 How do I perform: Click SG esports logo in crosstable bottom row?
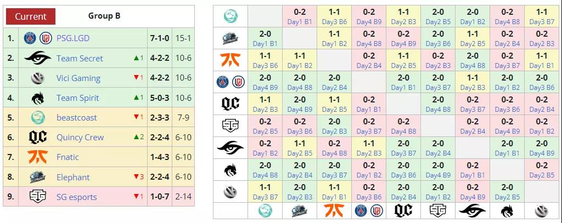(438, 211)
